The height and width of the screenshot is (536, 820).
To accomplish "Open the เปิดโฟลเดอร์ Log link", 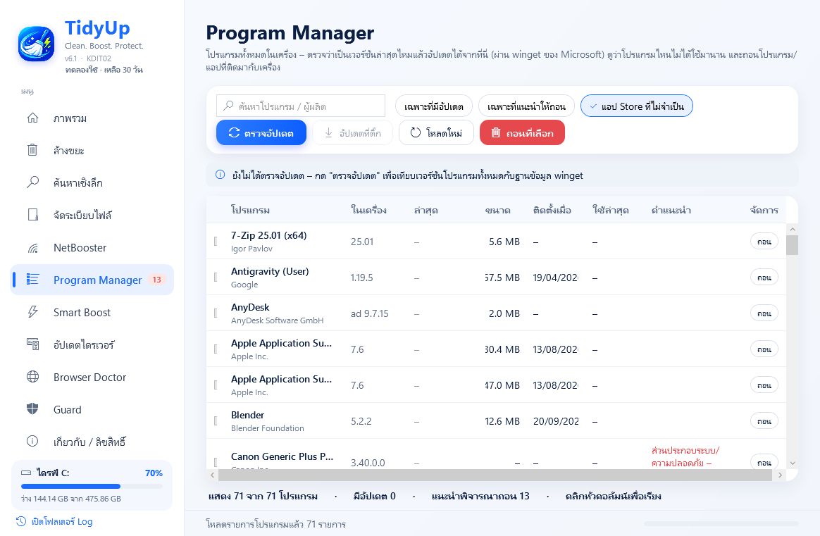I will 54,521.
